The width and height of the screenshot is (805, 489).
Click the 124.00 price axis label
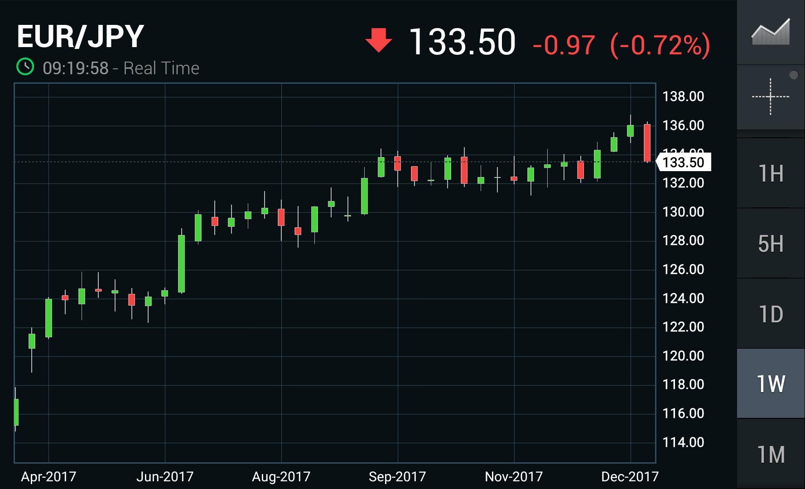click(x=683, y=298)
